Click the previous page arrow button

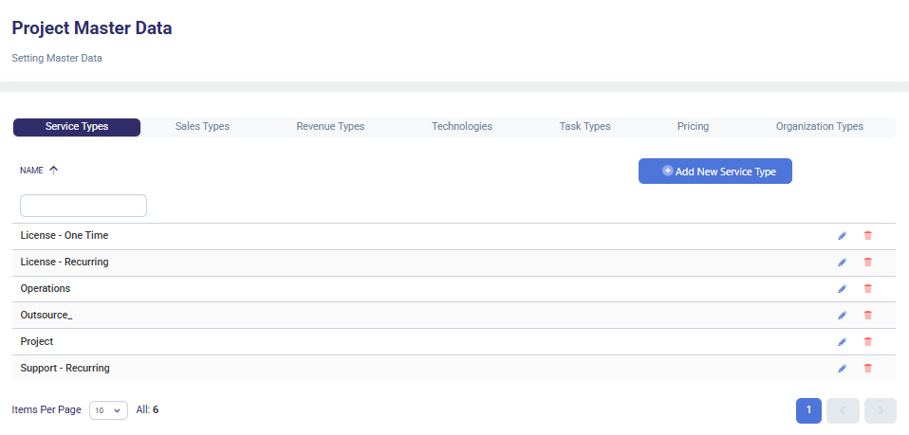coord(843,410)
